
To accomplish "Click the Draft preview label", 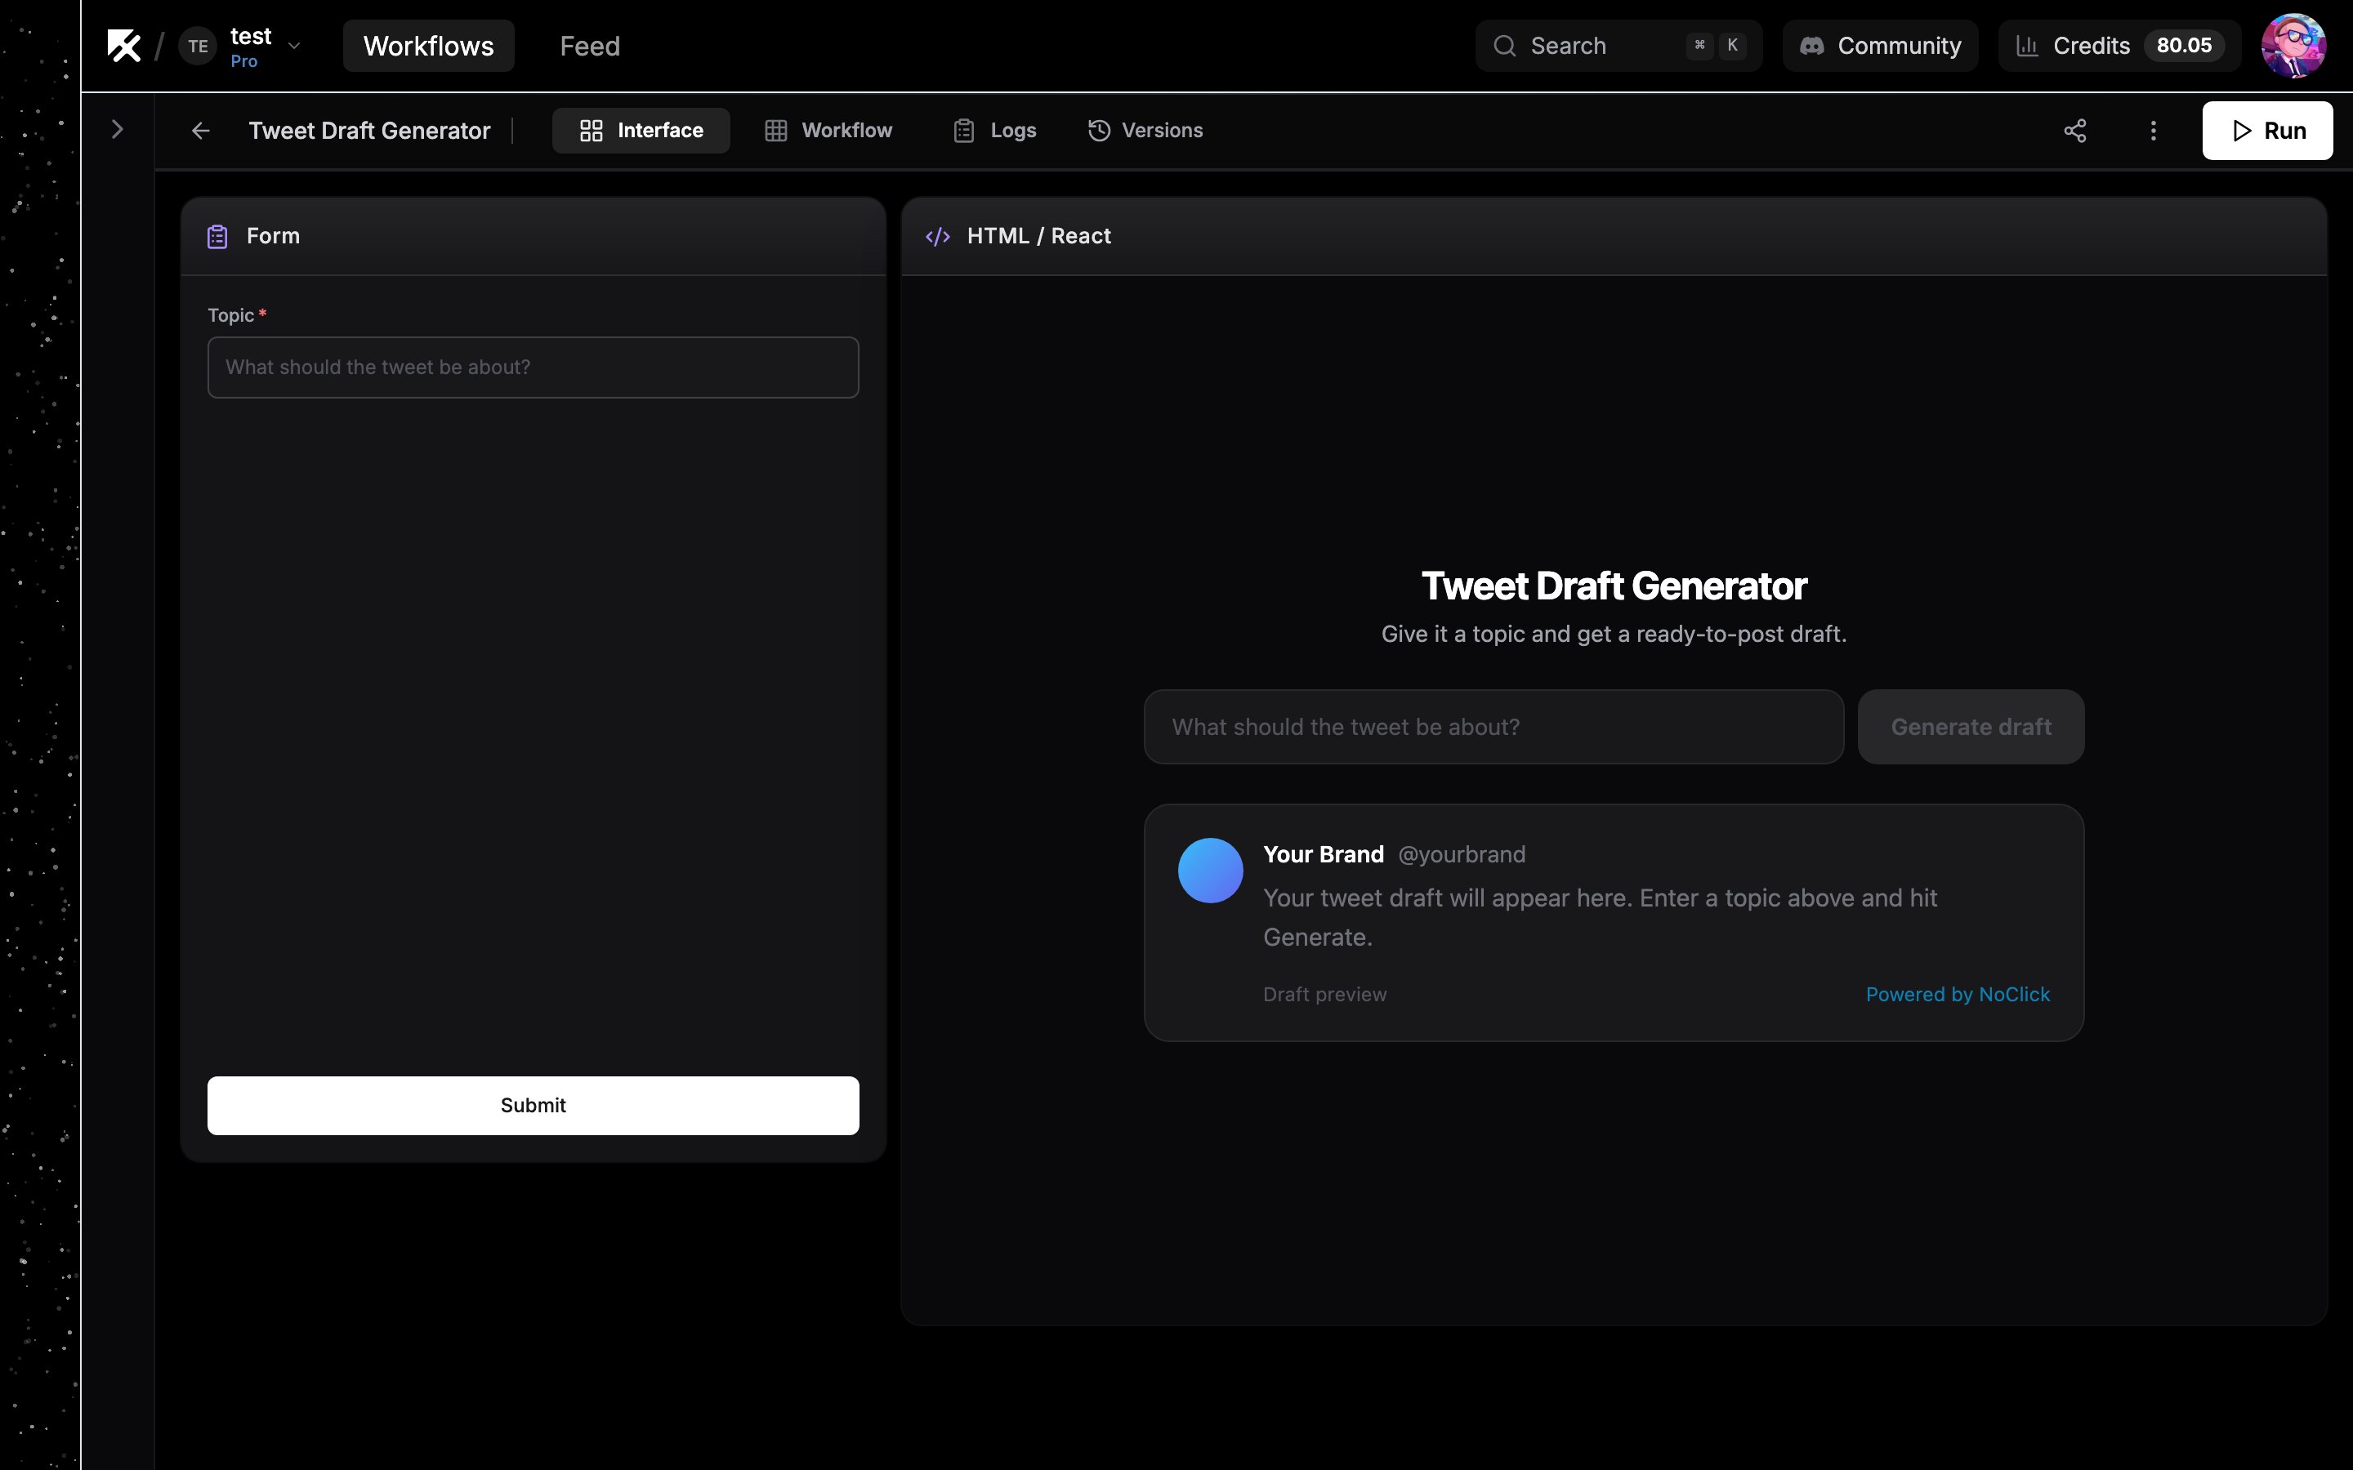I will coord(1324,994).
